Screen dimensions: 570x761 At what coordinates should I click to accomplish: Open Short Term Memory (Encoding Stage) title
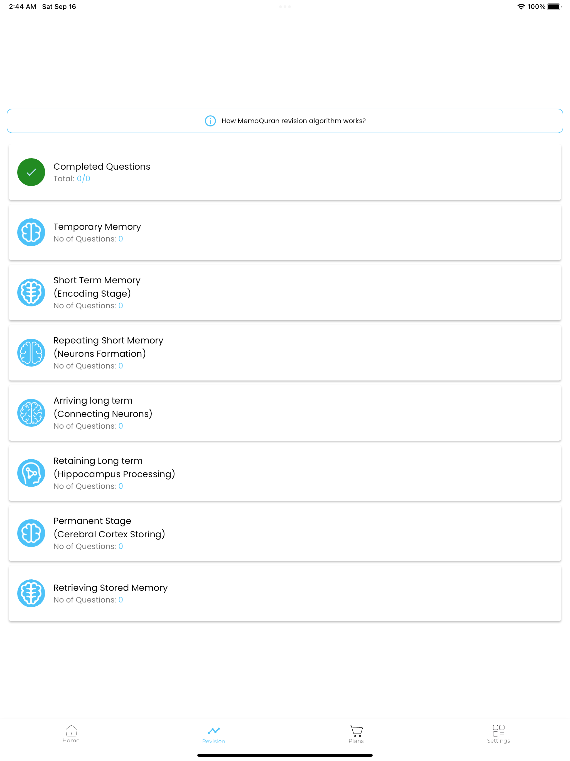(x=97, y=287)
